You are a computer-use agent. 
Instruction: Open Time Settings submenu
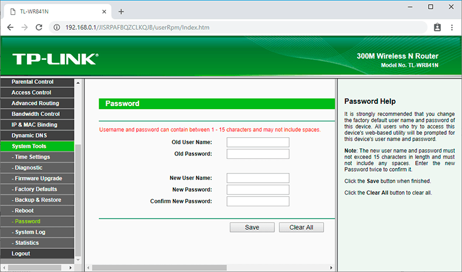point(38,157)
